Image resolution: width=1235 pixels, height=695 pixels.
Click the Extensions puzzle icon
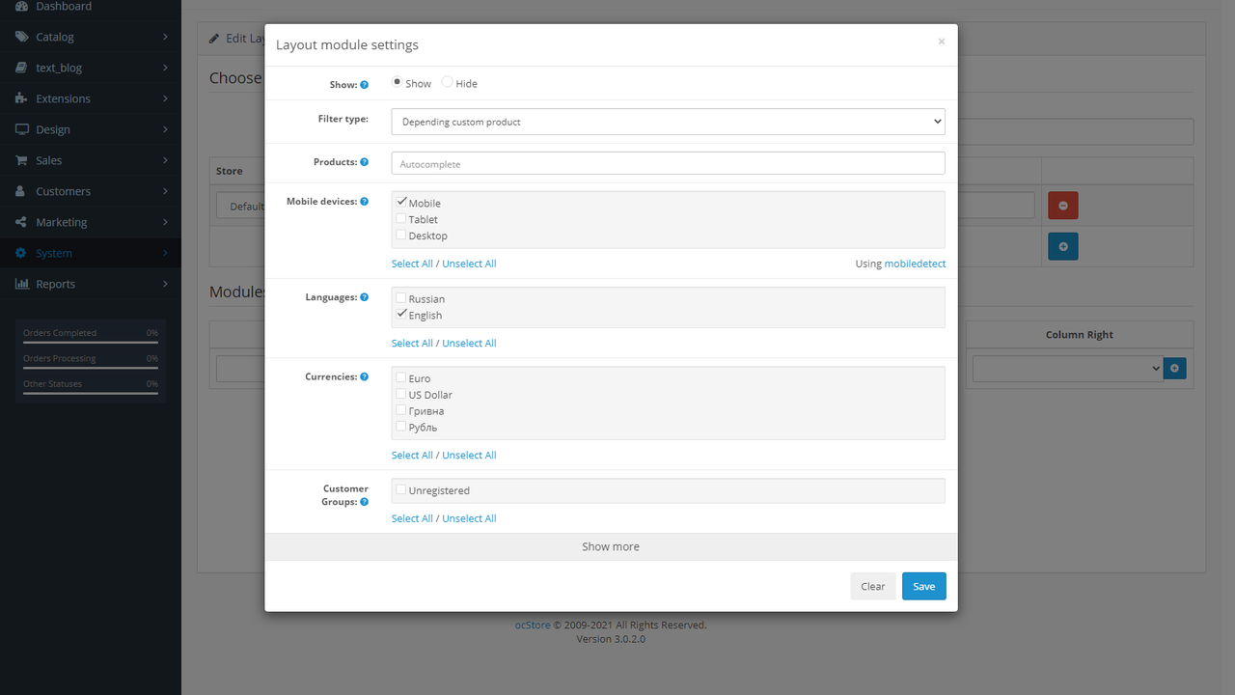[x=21, y=98]
